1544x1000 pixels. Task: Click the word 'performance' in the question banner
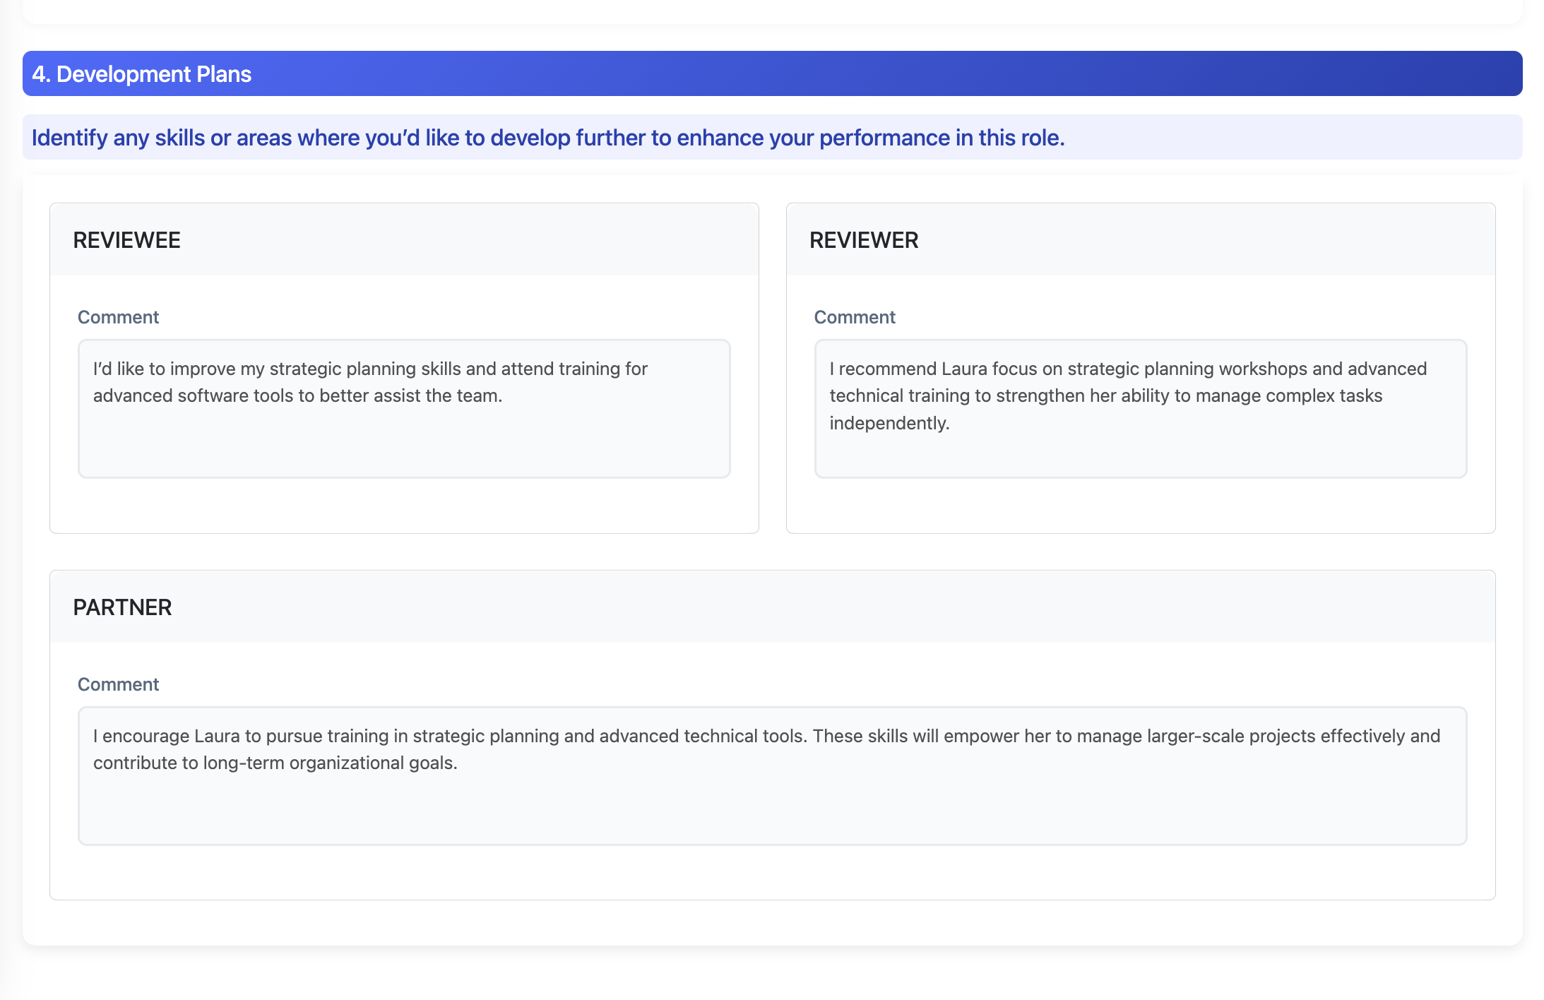(x=884, y=138)
